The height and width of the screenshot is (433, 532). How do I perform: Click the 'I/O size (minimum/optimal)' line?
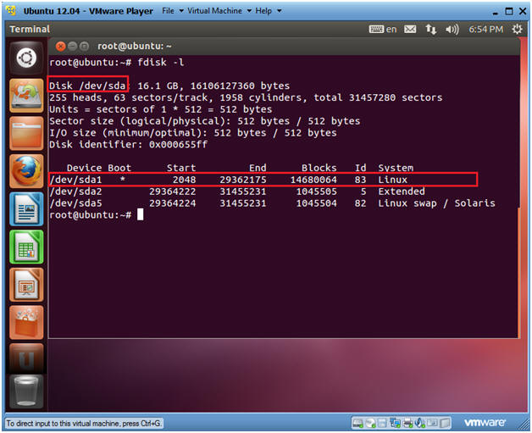(x=192, y=133)
